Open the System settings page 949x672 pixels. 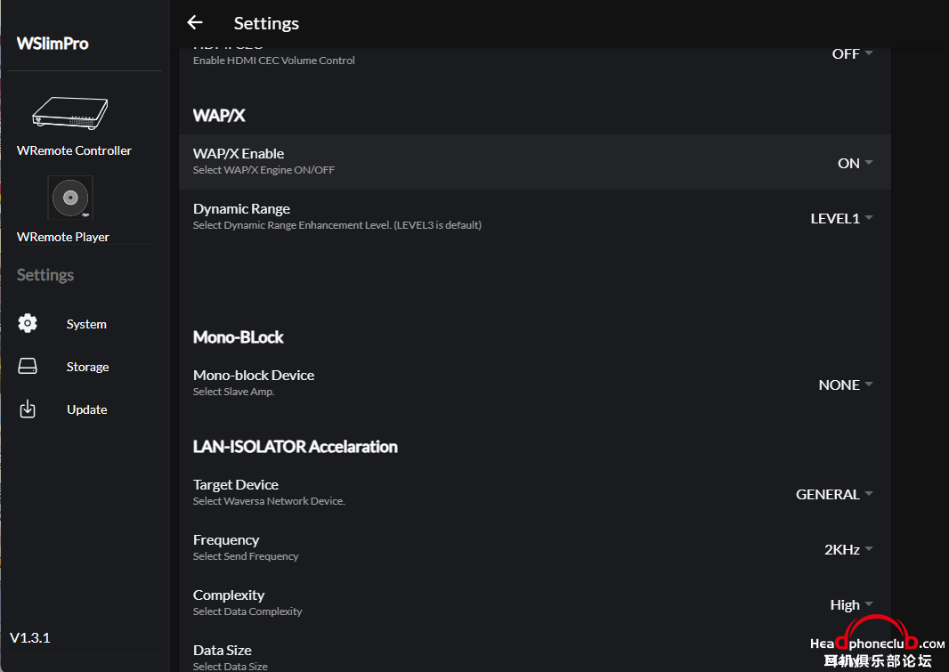(x=86, y=324)
